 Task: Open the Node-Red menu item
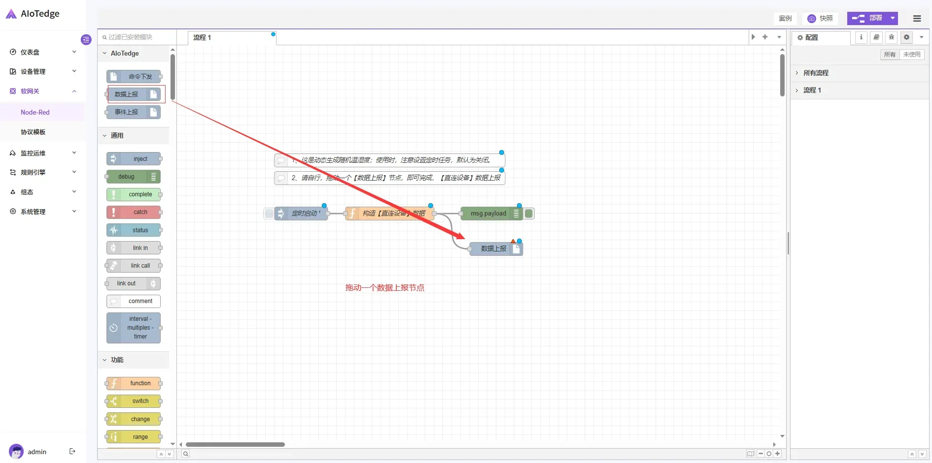(x=42, y=112)
